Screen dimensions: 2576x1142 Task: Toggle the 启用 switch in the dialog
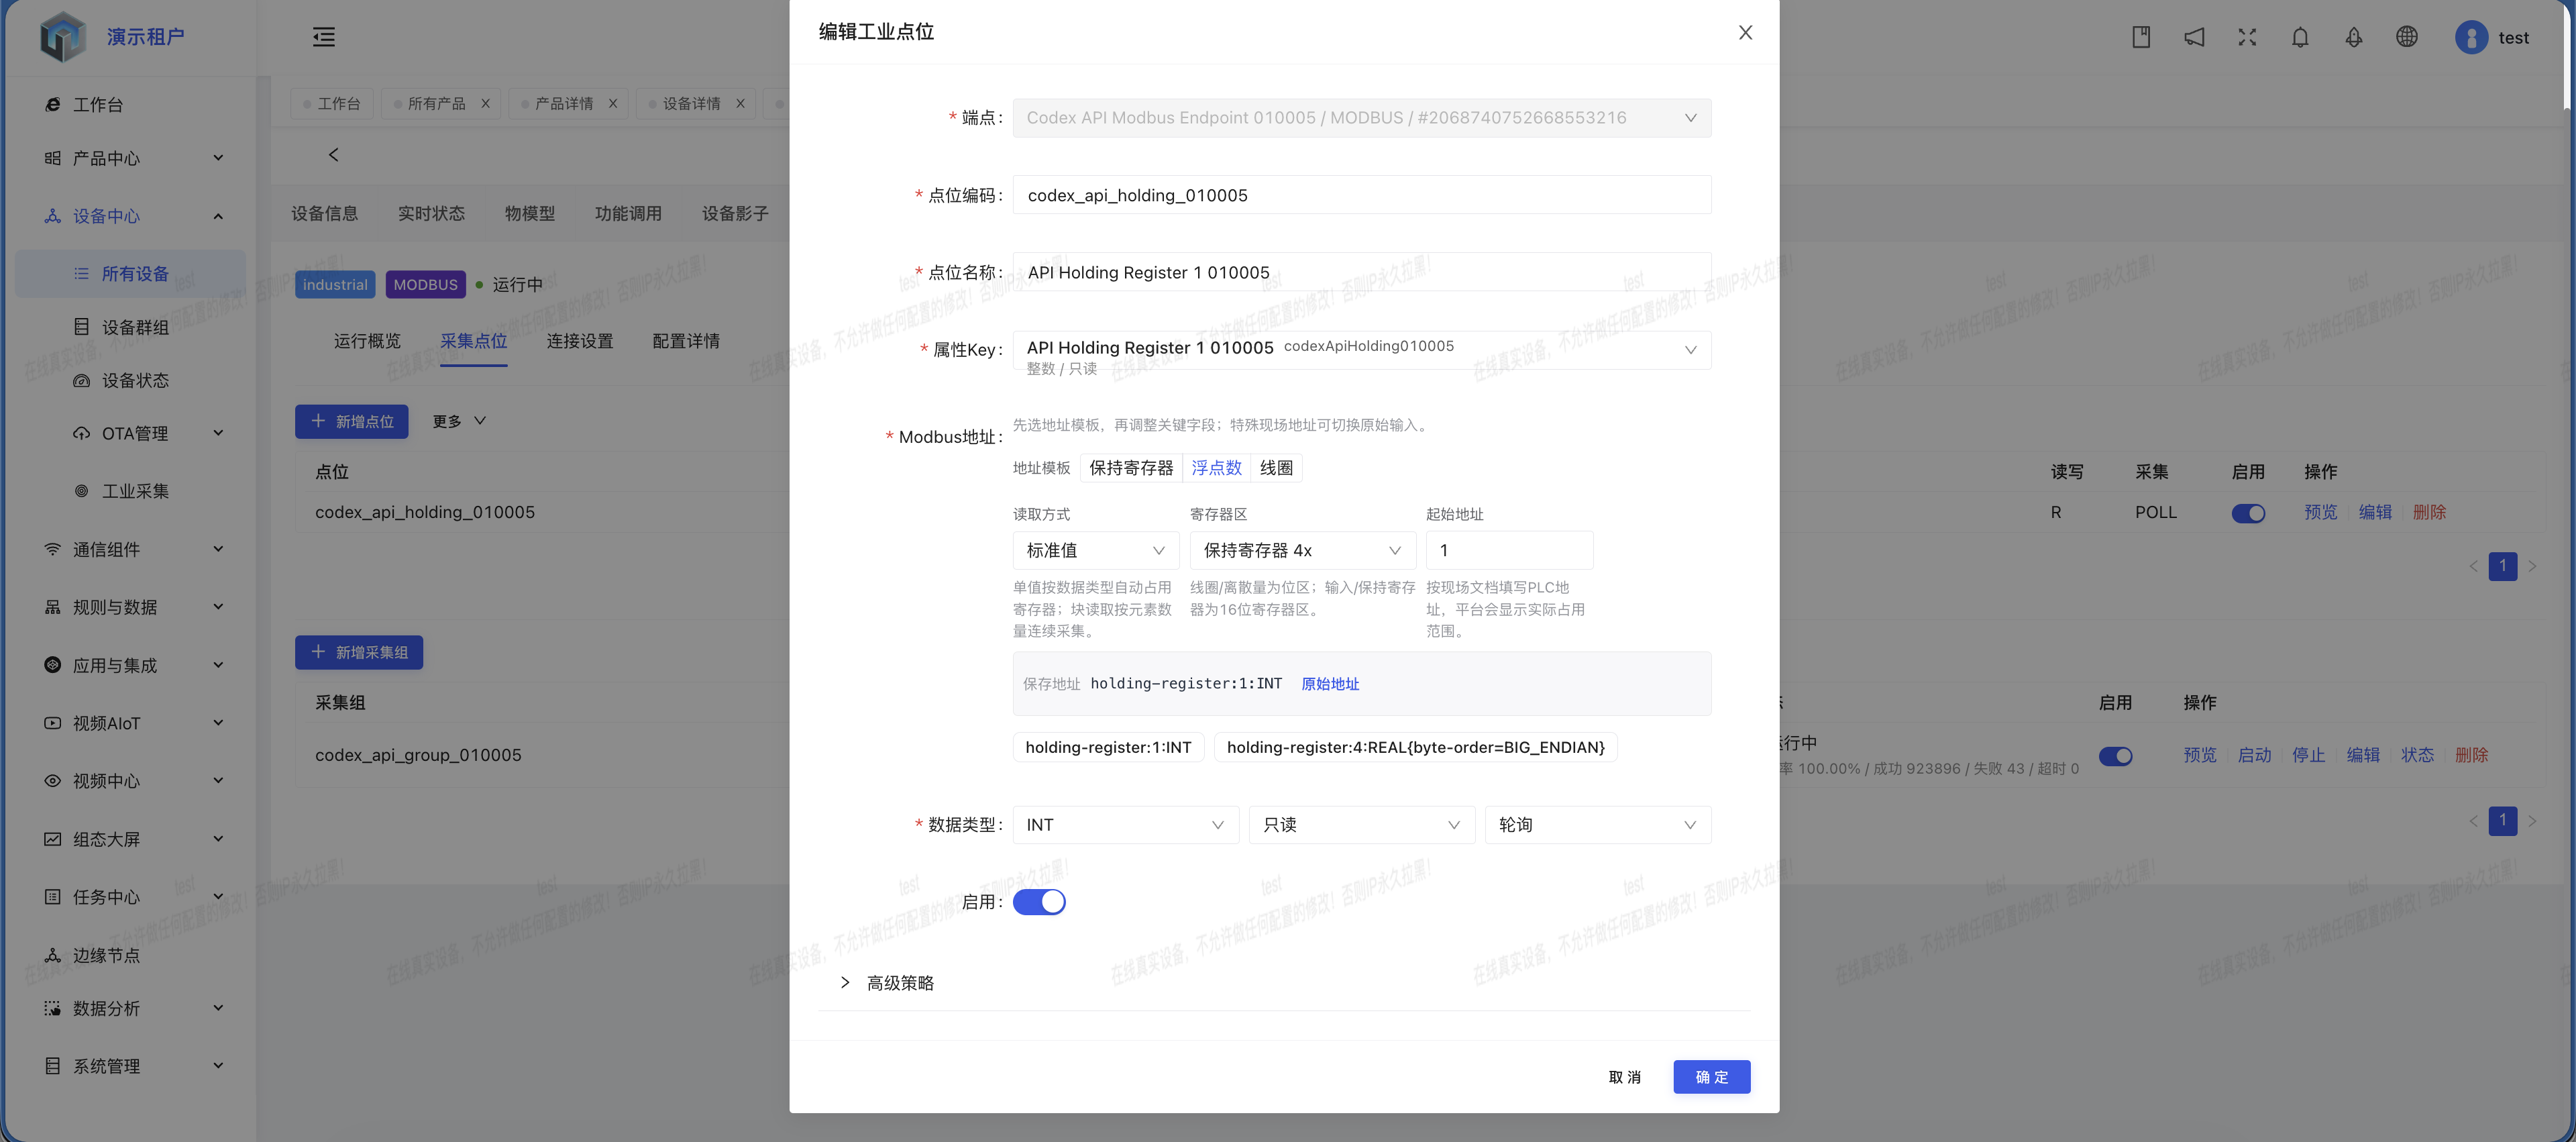point(1039,902)
